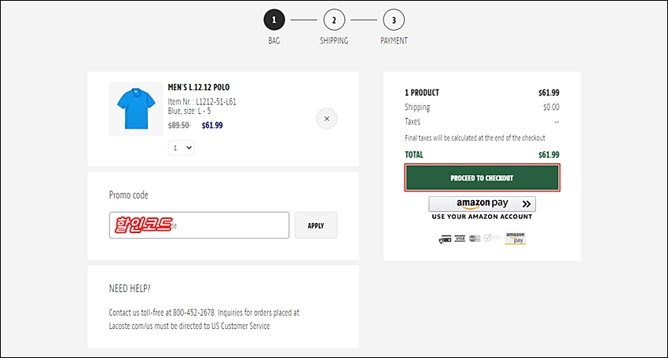
Task: Click the Visa card icon
Action: click(460, 239)
